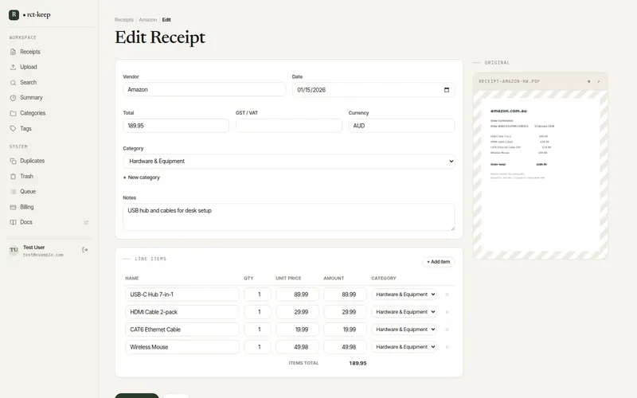Click the Notes text area
Image resolution: width=637 pixels, height=398 pixels.
tap(289, 217)
